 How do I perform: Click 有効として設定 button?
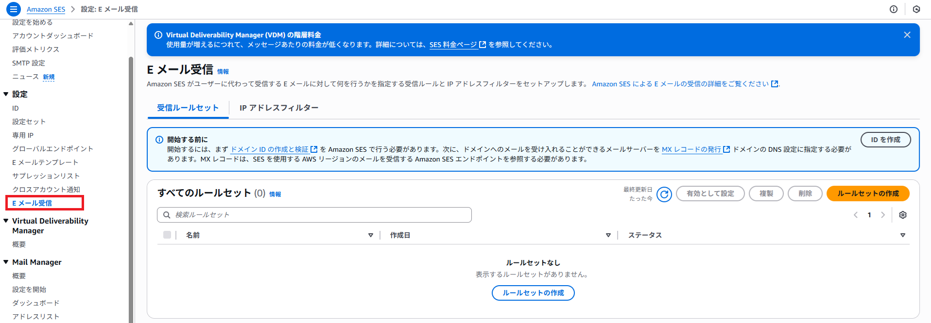[710, 194]
